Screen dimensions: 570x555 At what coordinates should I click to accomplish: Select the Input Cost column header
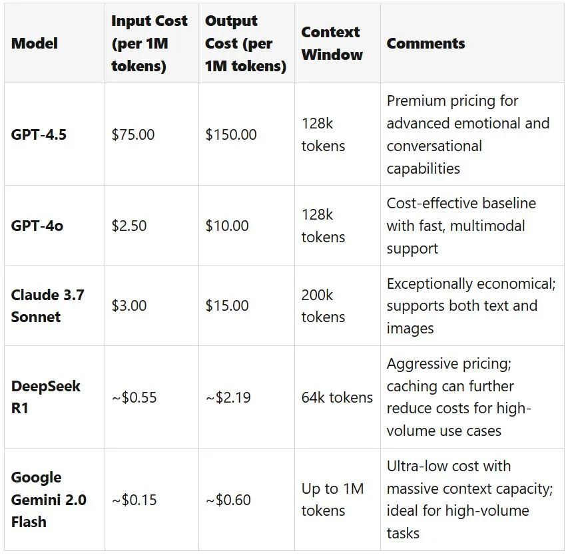(149, 43)
